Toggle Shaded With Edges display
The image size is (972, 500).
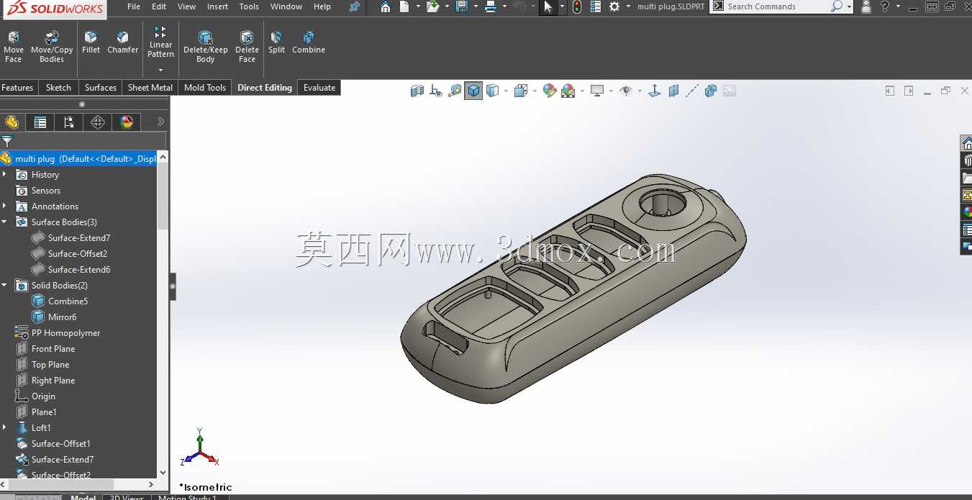(x=473, y=91)
